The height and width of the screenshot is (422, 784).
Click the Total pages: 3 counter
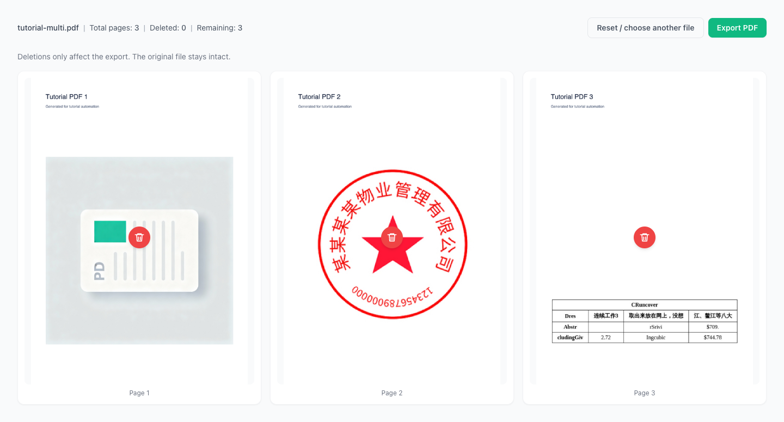(114, 27)
